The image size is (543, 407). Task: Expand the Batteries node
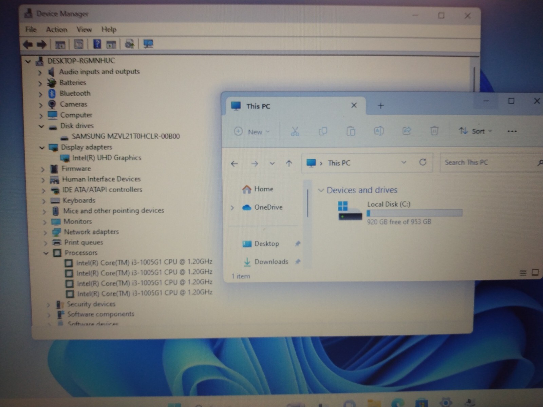40,83
